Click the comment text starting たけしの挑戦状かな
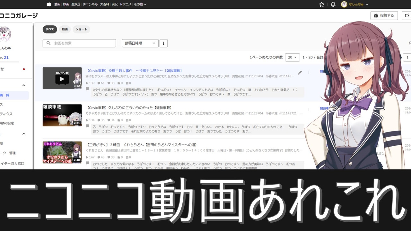 pyautogui.click(x=195, y=92)
